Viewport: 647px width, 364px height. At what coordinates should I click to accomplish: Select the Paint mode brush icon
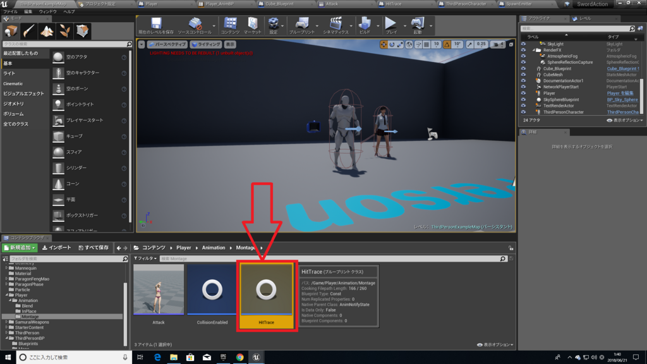pos(29,31)
